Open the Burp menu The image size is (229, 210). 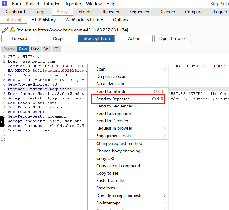coord(16,4)
